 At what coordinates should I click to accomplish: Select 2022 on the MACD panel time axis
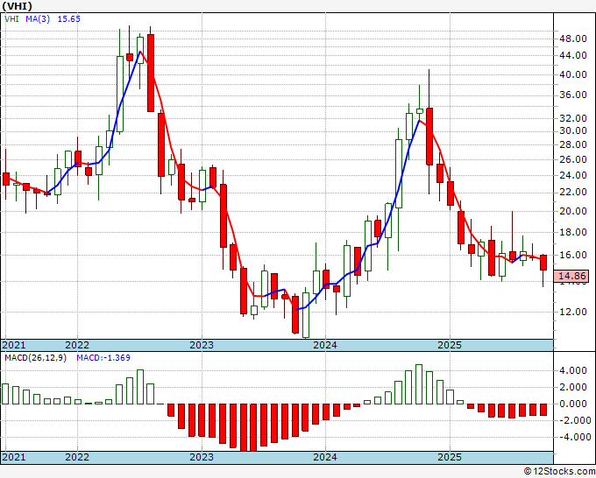(77, 457)
